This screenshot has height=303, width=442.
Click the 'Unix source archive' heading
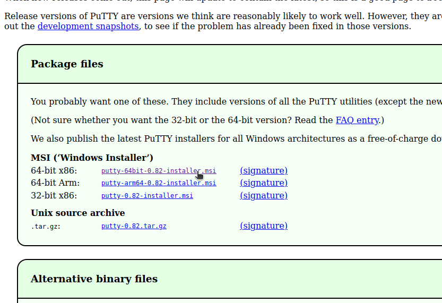coord(78,213)
